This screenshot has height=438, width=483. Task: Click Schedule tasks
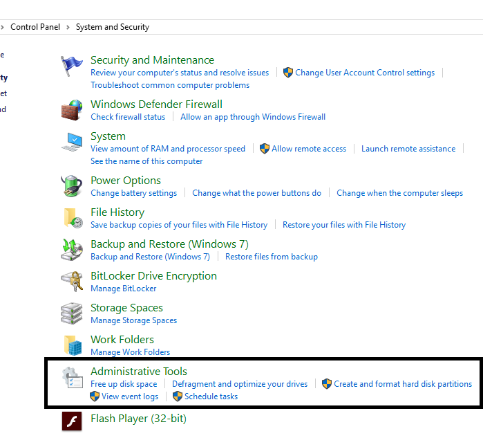(x=211, y=396)
